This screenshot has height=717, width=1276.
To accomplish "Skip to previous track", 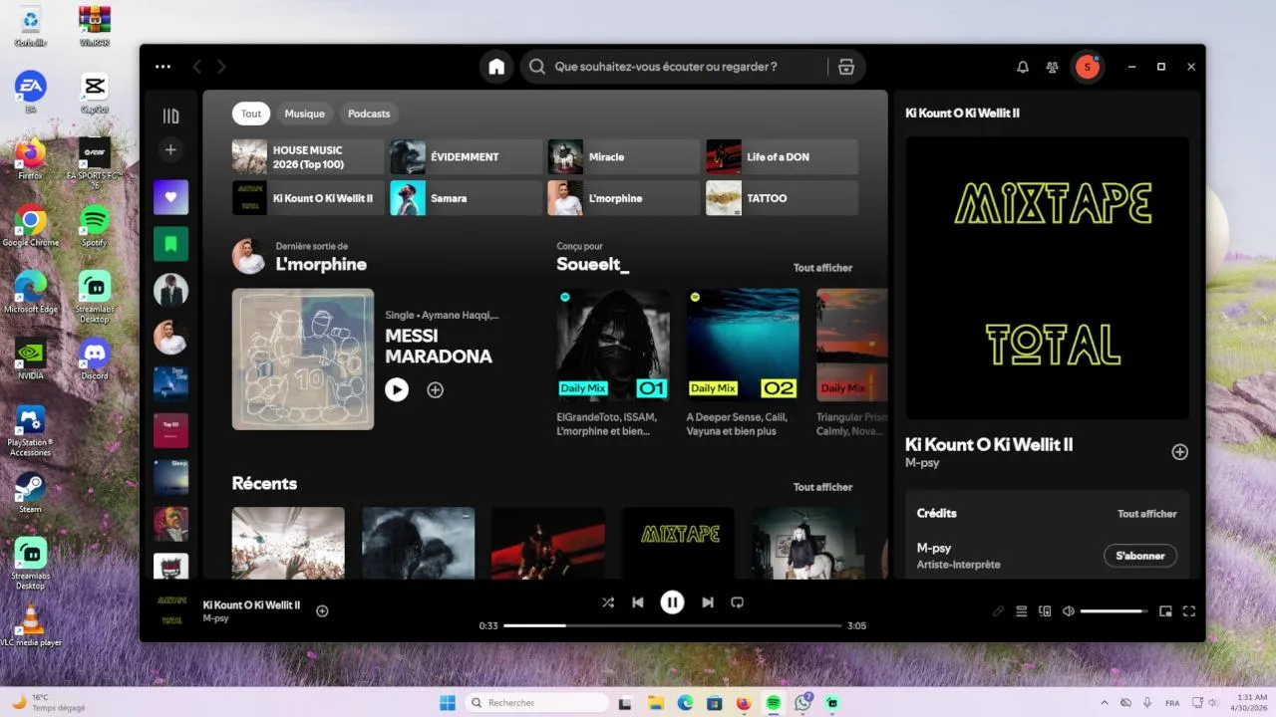I will point(638,602).
